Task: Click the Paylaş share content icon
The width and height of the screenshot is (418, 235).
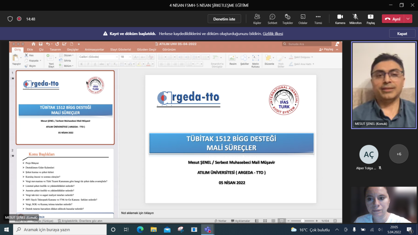Action: [x=370, y=19]
